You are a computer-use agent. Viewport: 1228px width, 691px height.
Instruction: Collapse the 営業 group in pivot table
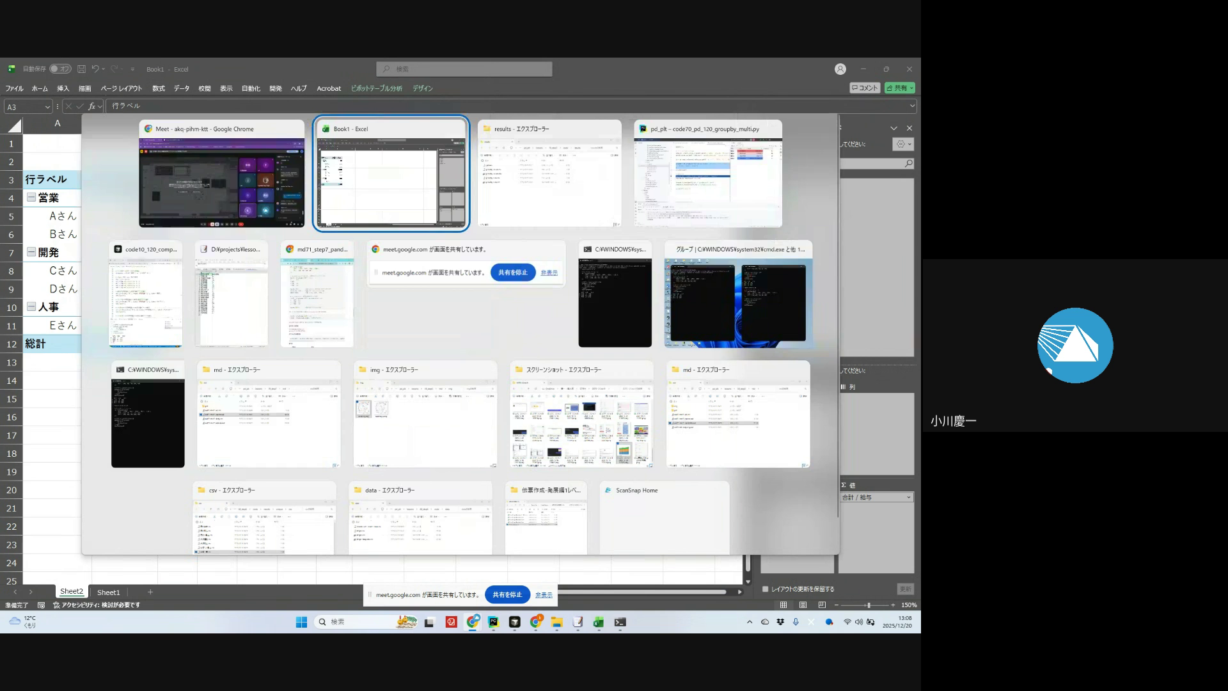point(31,198)
